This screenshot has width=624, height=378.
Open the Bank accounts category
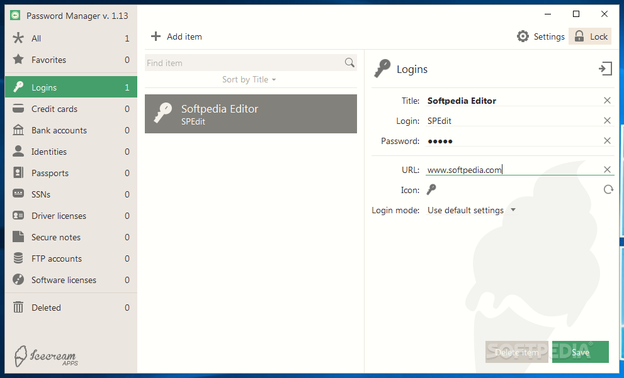pyautogui.click(x=71, y=130)
